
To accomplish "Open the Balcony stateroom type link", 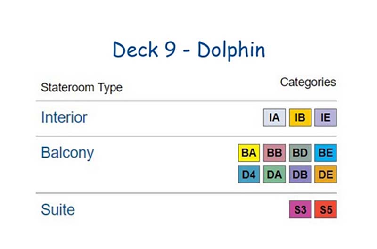I will pos(67,153).
